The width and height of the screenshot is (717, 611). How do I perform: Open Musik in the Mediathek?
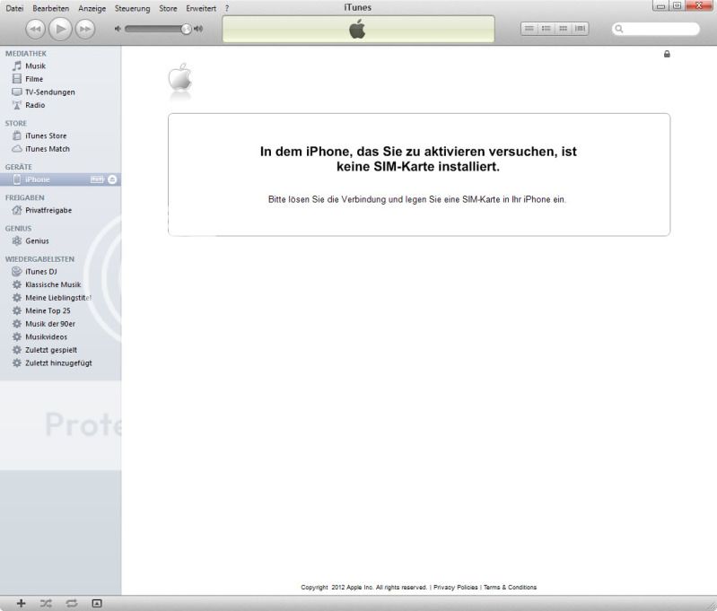point(35,66)
